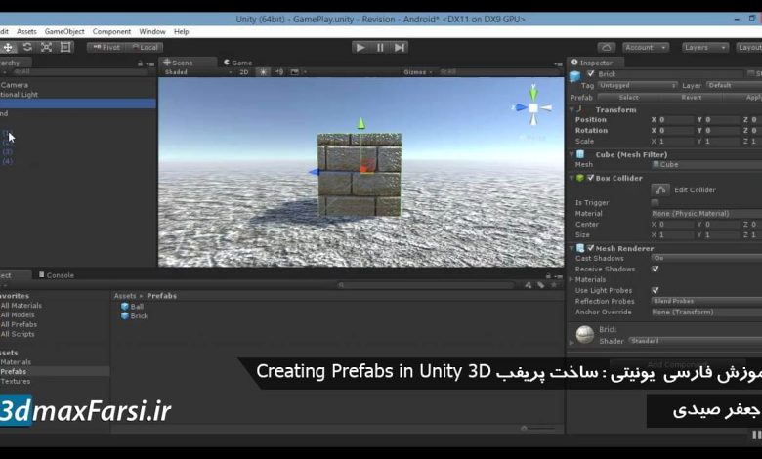Open the Help menu
The image size is (762, 459).
[x=182, y=31]
